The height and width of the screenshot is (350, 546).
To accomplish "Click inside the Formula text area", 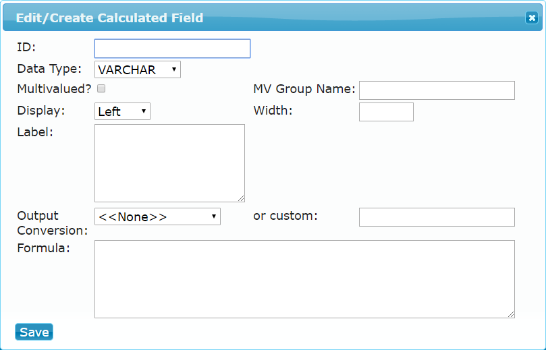I will click(304, 279).
